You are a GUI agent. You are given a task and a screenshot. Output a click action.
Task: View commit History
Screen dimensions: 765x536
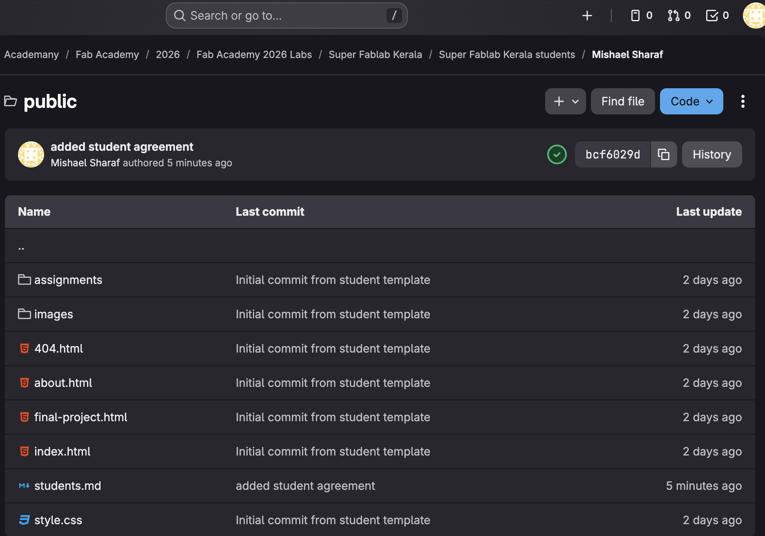click(711, 154)
